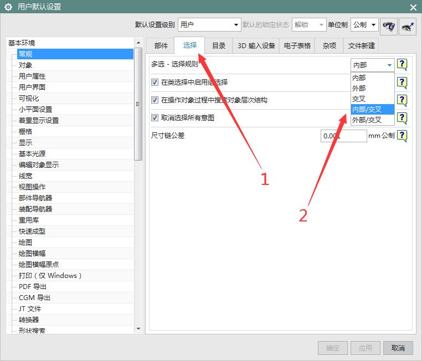
Task: Select 编辑对象显示 in the tree
Action: [38, 164]
